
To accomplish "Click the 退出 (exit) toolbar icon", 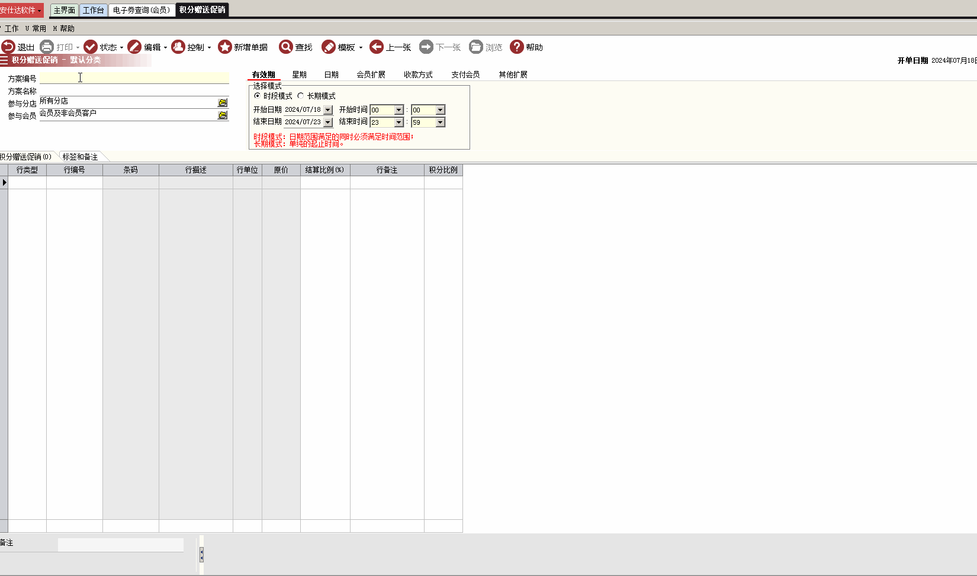I will pyautogui.click(x=8, y=47).
